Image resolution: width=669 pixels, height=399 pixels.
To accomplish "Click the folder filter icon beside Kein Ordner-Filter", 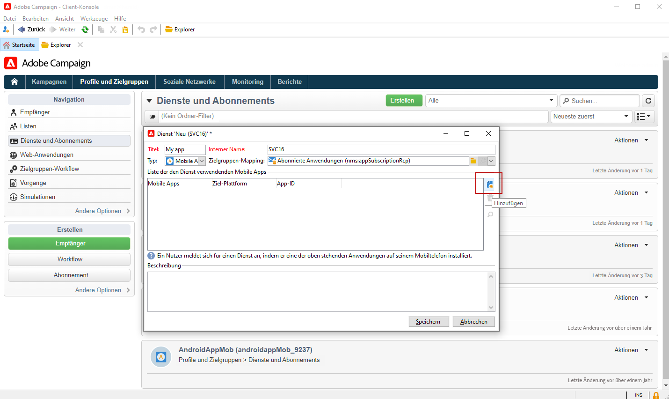I will 153,116.
